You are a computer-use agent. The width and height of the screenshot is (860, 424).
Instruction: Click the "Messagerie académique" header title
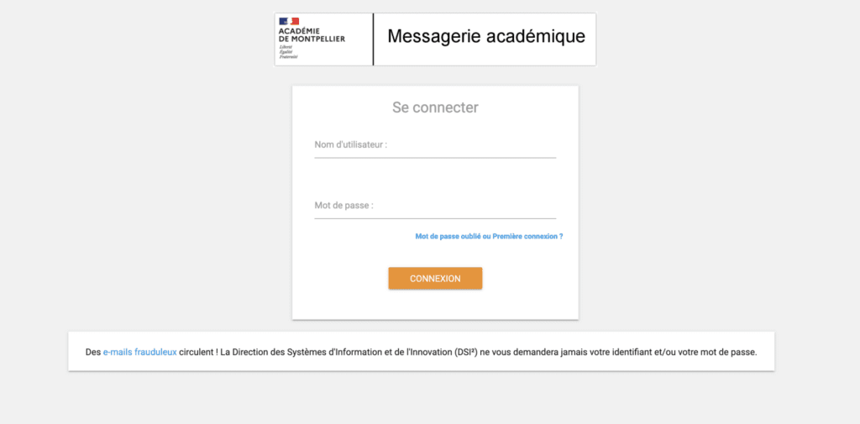(485, 37)
